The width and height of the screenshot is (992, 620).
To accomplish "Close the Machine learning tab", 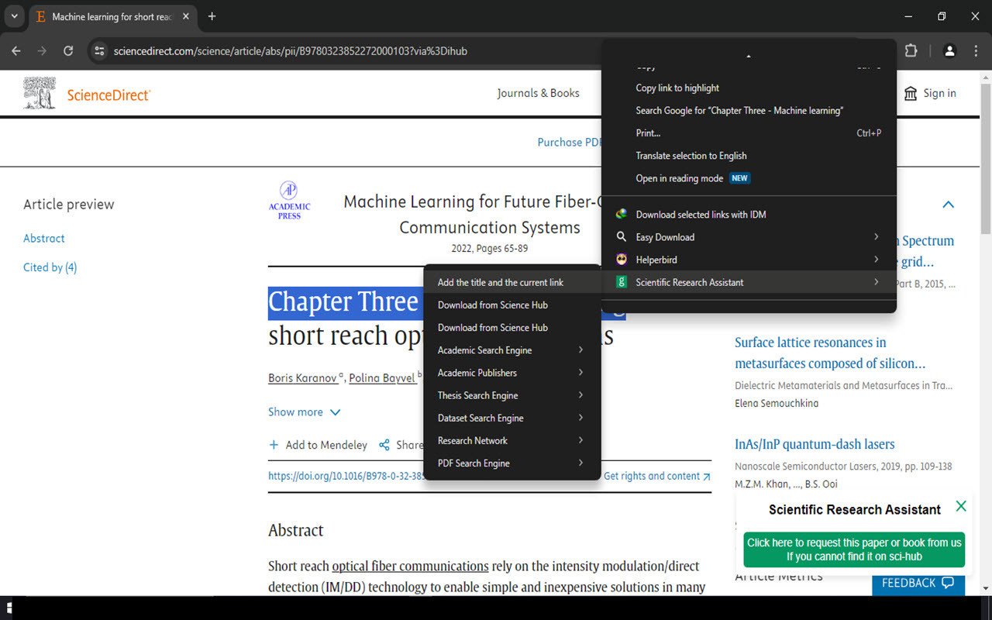I will pos(186,16).
